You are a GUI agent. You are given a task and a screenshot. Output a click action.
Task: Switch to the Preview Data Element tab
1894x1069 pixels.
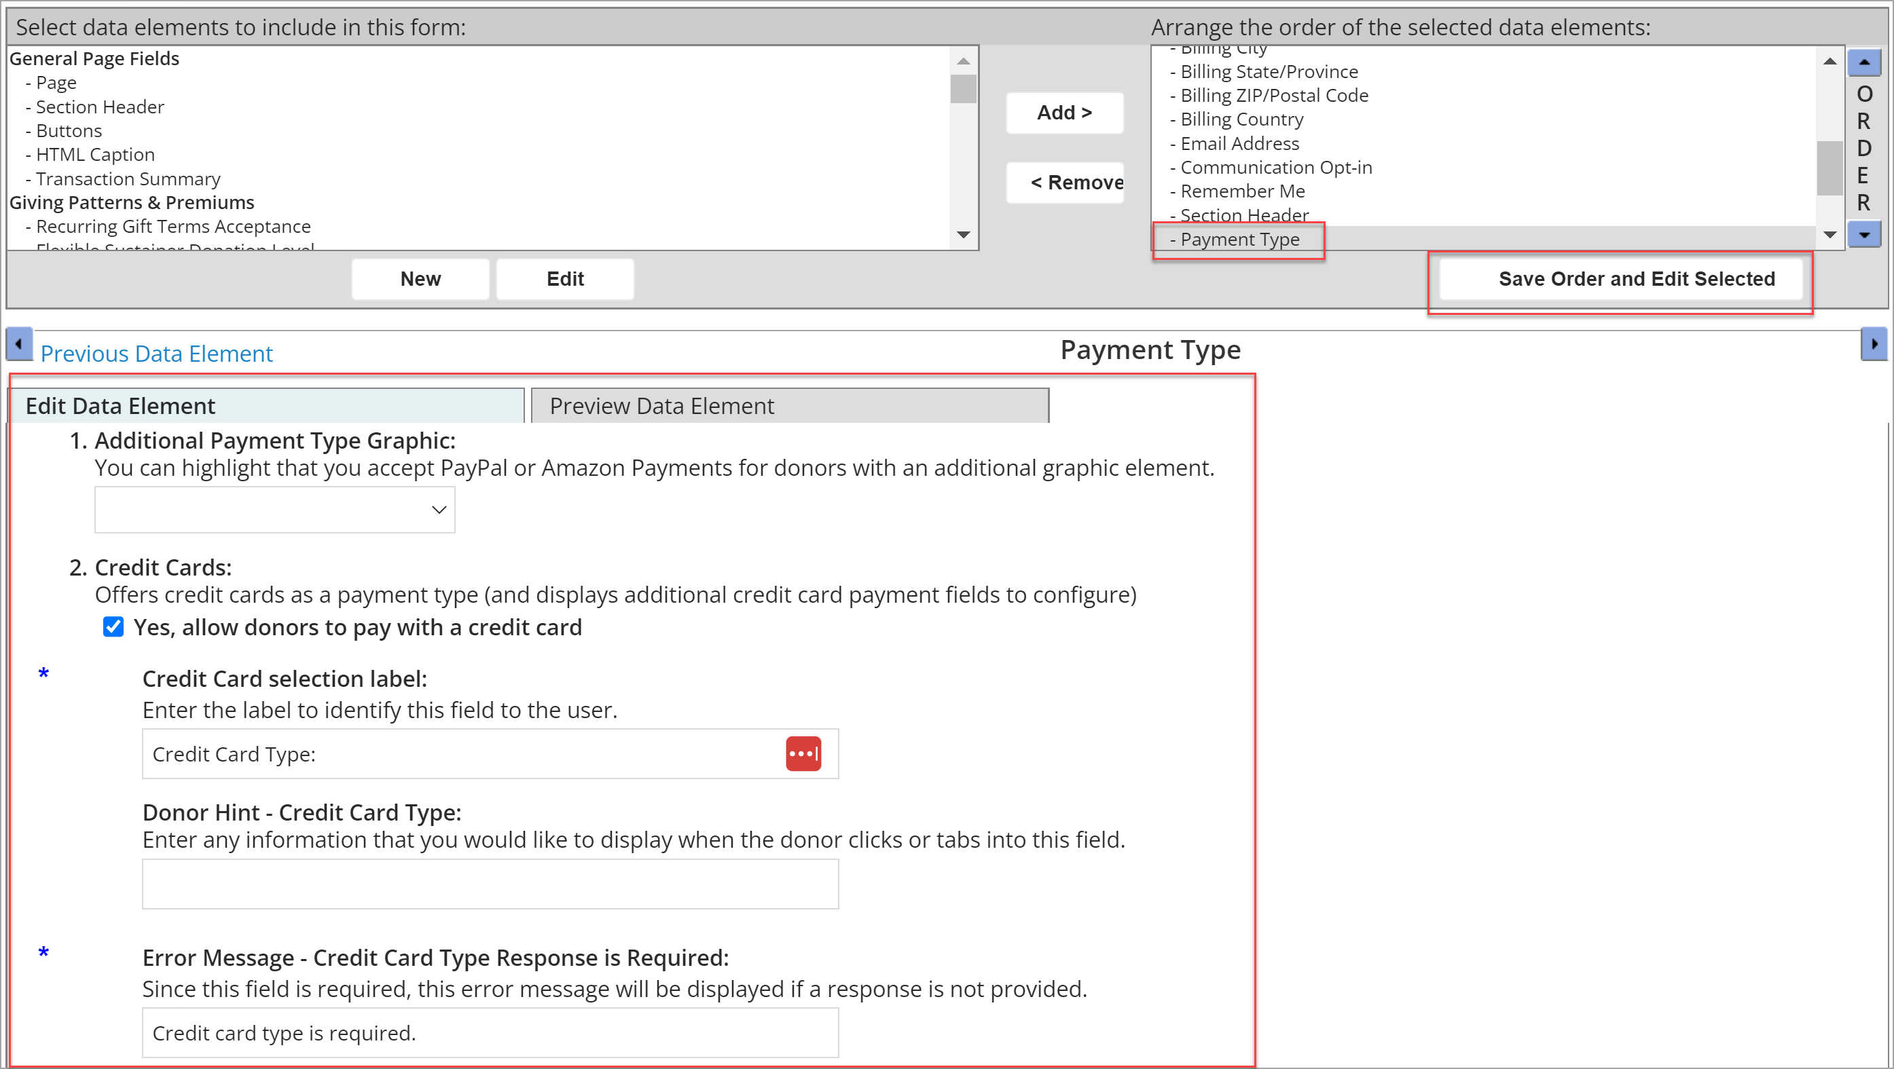(x=789, y=405)
